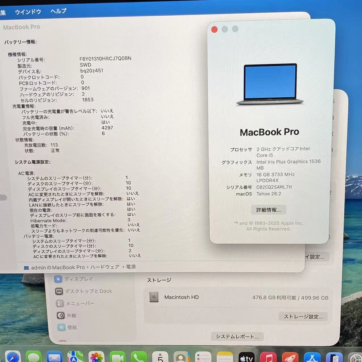362x362 pixels.
Task: Click the セルのリビジョン value 1853
Action: point(88,100)
